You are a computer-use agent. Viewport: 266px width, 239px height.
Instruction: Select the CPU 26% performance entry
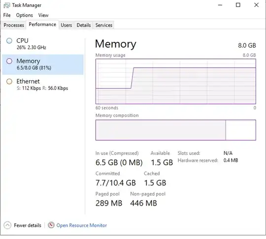(43, 44)
